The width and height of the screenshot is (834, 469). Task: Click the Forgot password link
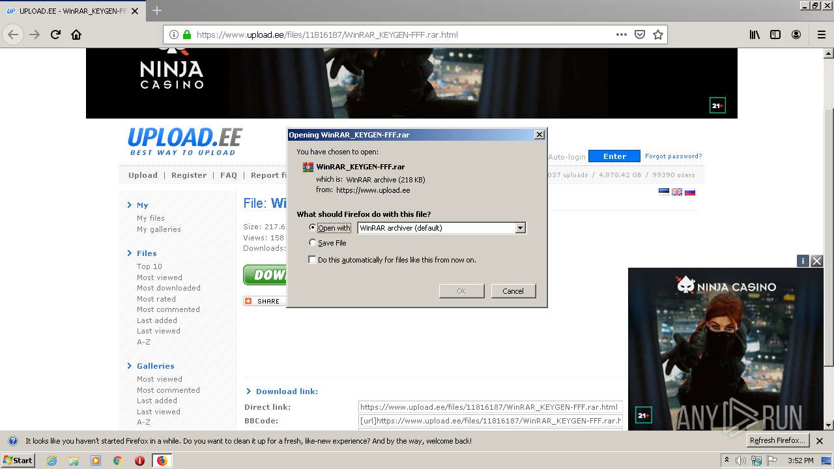point(673,156)
